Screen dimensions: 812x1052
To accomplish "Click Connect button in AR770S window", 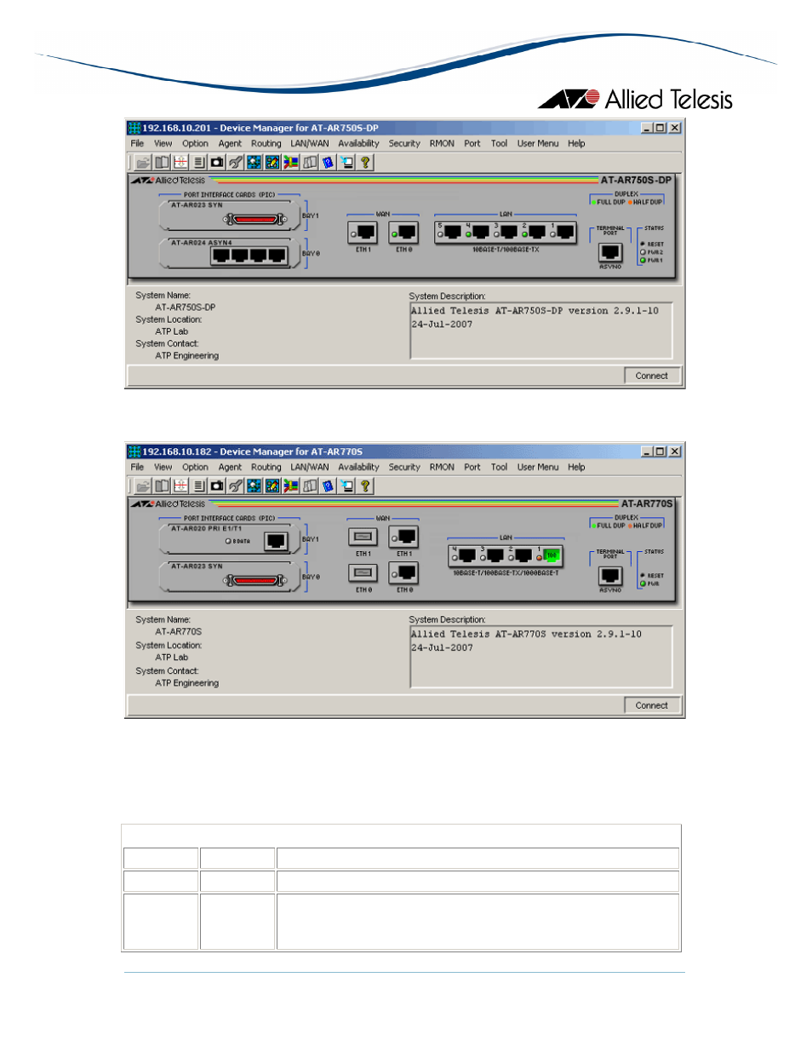I will pyautogui.click(x=652, y=705).
